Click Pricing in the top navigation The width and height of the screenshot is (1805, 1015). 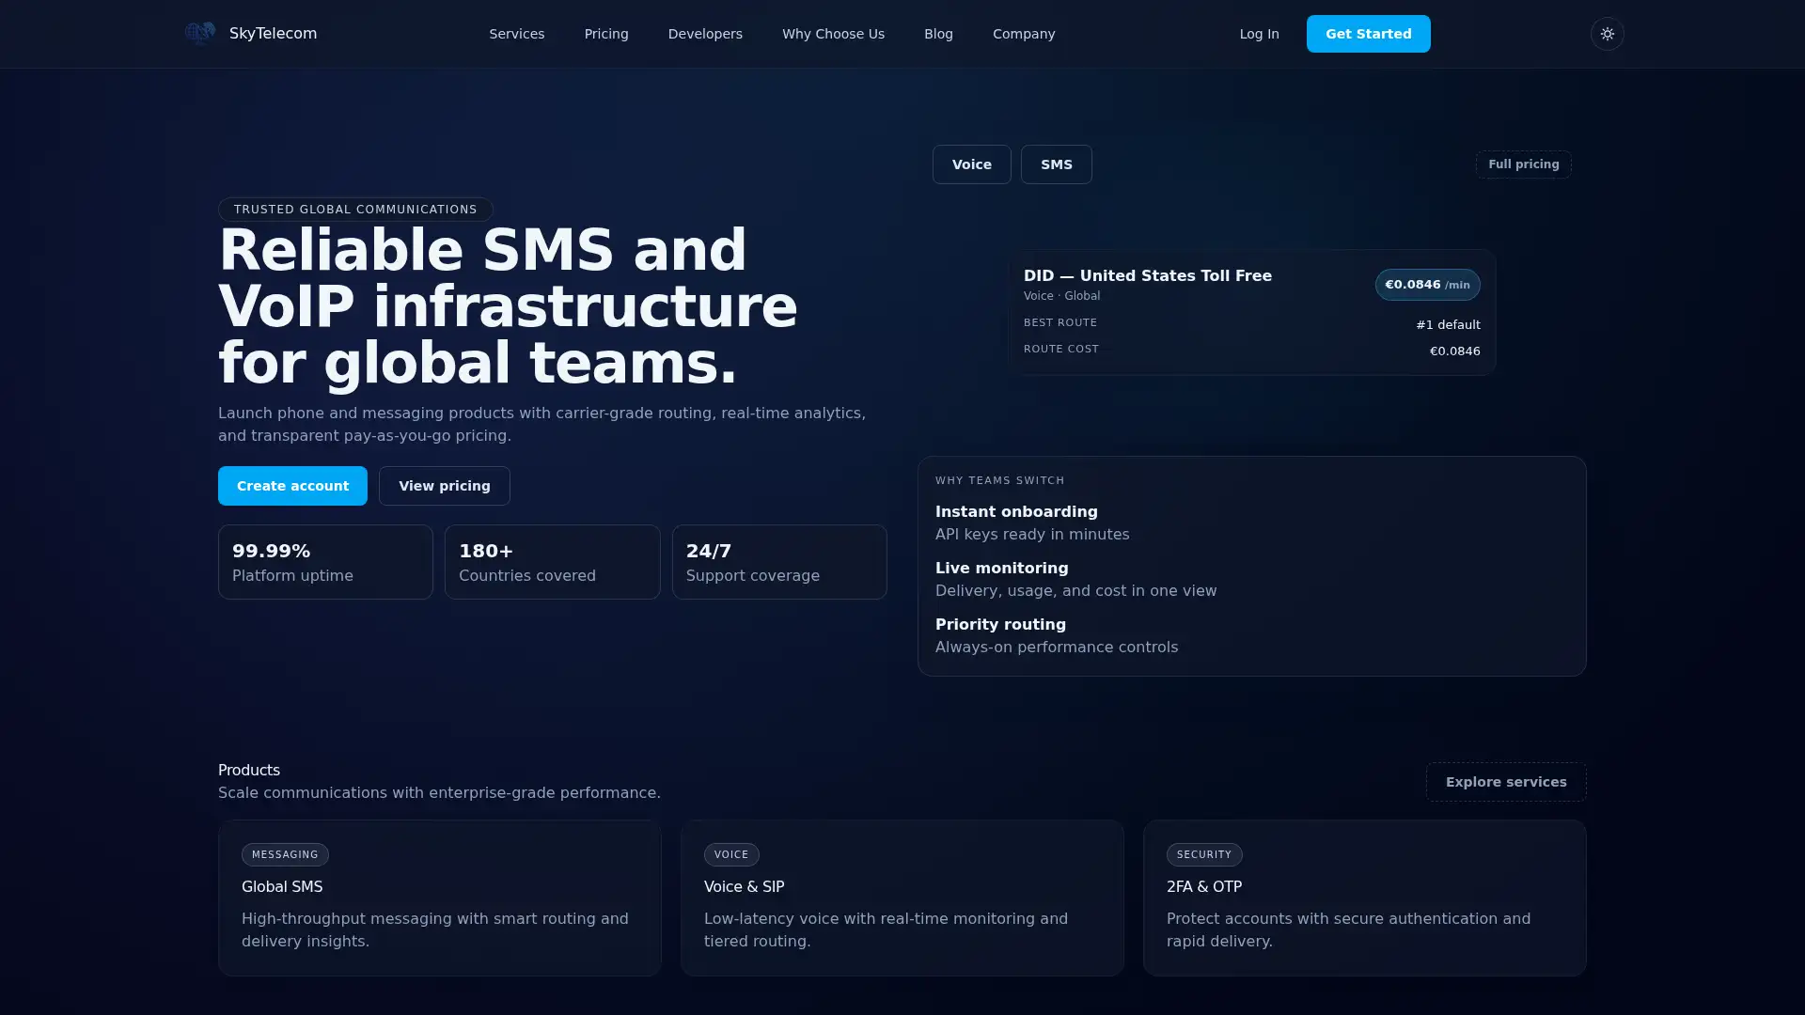tap(606, 34)
